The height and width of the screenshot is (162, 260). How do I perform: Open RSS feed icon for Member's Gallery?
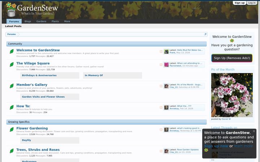point(161,86)
